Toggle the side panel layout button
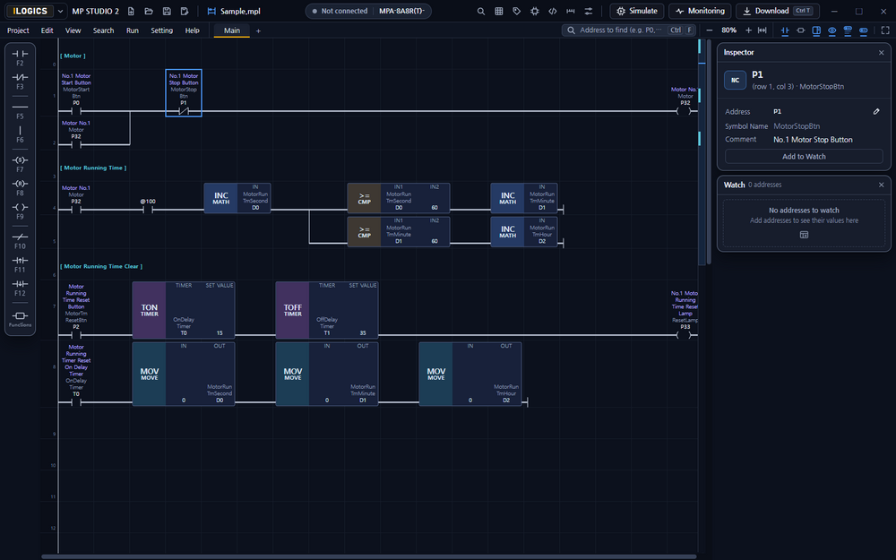 [816, 30]
